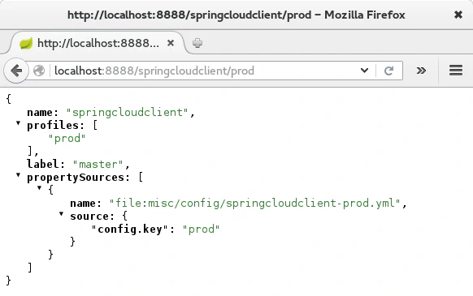The height and width of the screenshot is (296, 473).
Task: Reload the page with the refresh icon
Action: coord(388,71)
